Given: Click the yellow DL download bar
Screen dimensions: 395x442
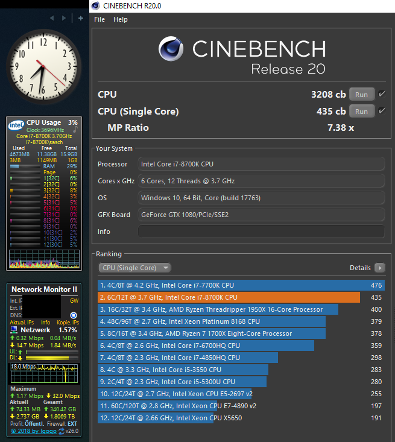Looking at the screenshot, I should pos(52,358).
